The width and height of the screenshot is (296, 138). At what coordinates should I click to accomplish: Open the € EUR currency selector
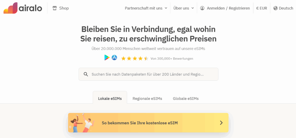click(262, 8)
